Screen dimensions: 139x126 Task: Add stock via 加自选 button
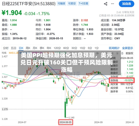pos(126,4)
